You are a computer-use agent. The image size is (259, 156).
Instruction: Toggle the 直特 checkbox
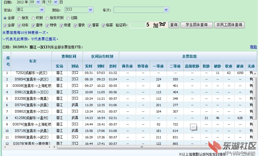coord(33,25)
